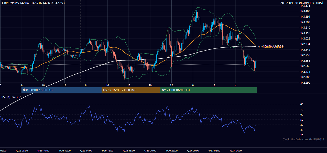The image size is (327, 153).
Task: Click the 2017-04-26 GBP/JPY (M5) chart title
Action: pyautogui.click(x=302, y=3)
